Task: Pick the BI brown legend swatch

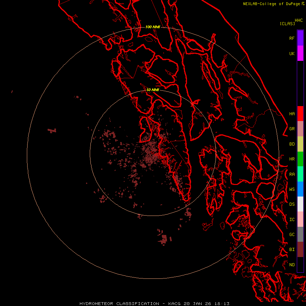Action: 300,250
